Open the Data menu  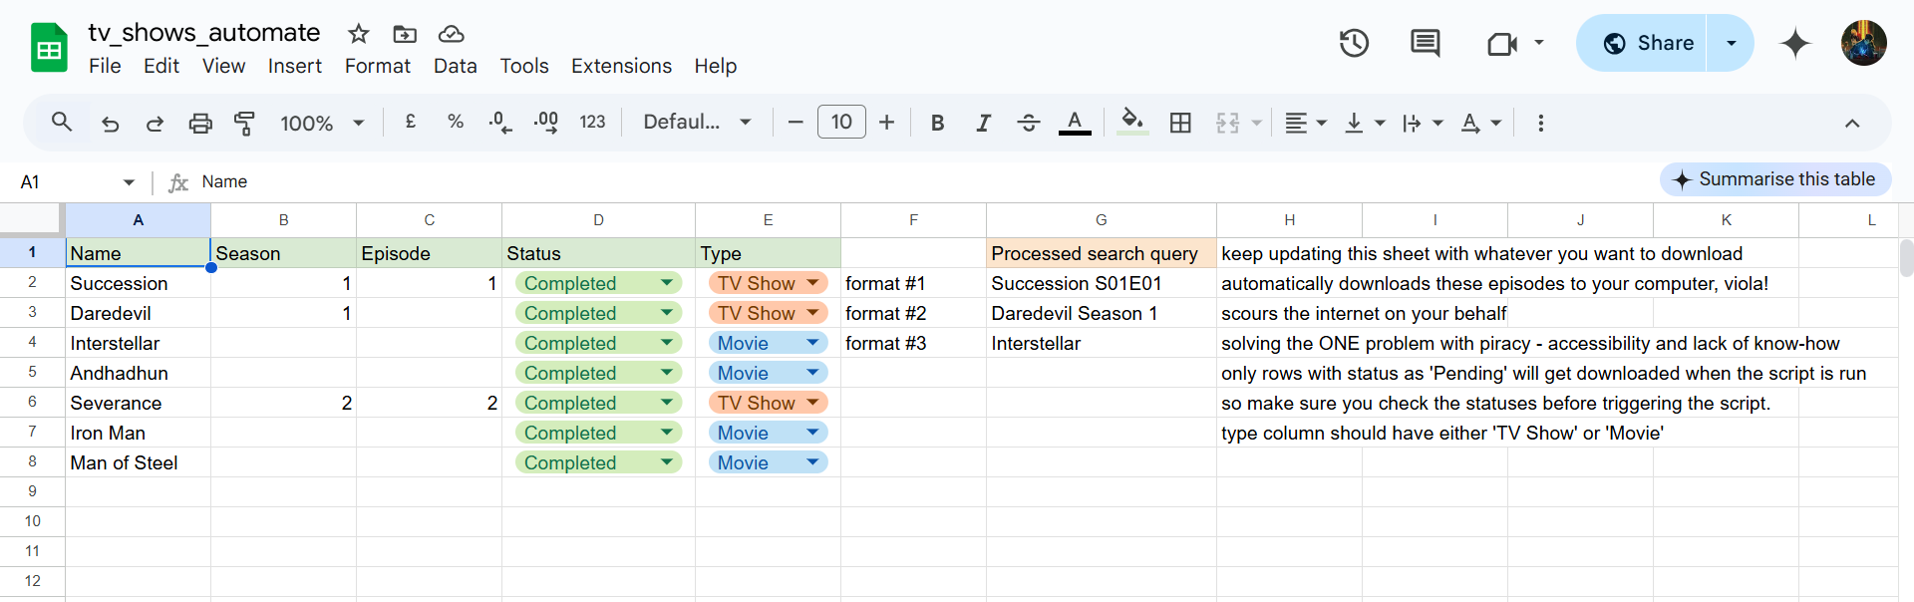point(456,66)
